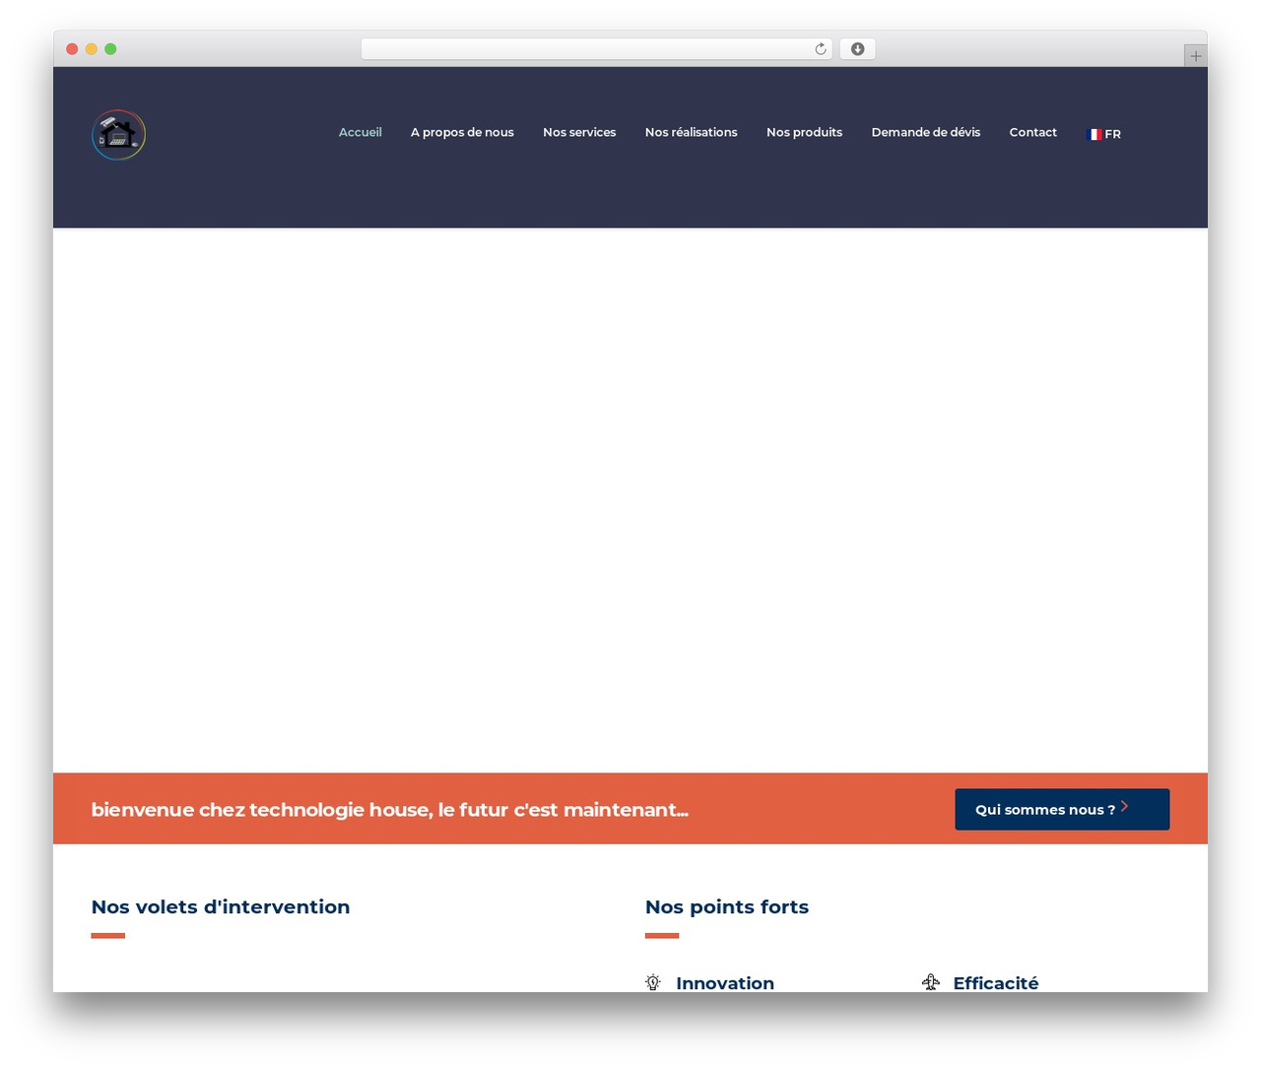Click the arrow in Qui sommes nous button
This screenshot has height=1068, width=1261.
tap(1124, 807)
